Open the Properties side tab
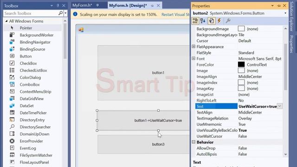This screenshot has width=297, height=167. [291, 44]
